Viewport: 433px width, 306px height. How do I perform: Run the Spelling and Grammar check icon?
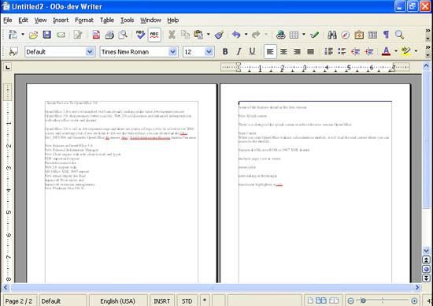[x=140, y=35]
